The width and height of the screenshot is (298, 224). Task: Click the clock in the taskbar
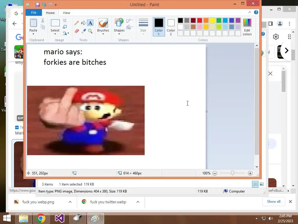pyautogui.click(x=285, y=218)
